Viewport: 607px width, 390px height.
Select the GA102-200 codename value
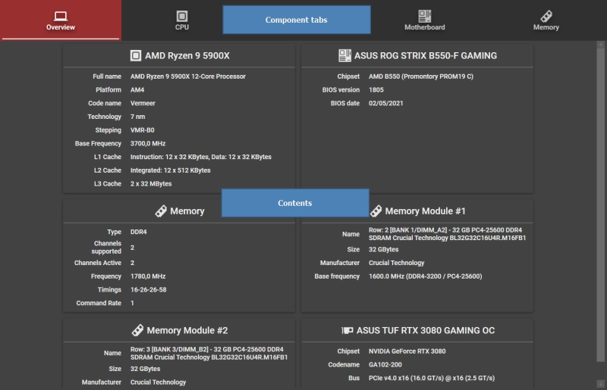point(385,365)
